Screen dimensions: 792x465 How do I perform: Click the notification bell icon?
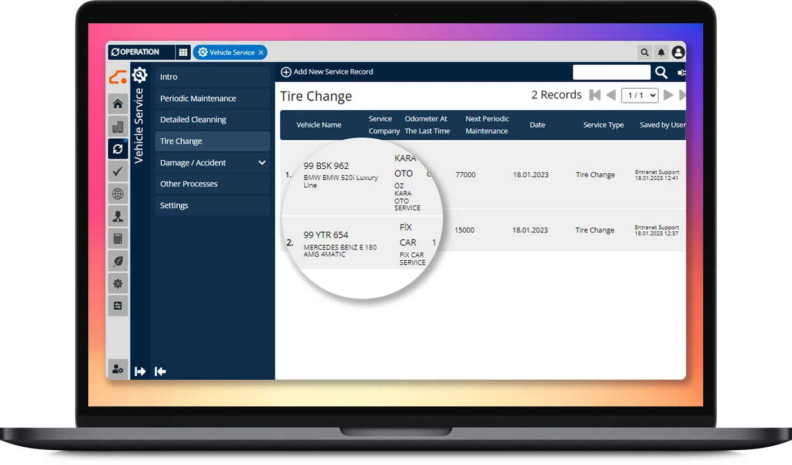coord(661,52)
